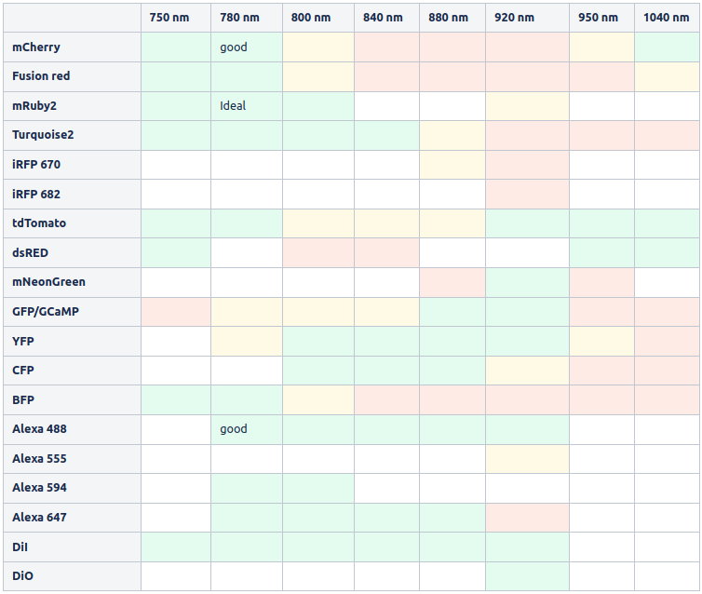Select the green DiO 920 nm cell
This screenshot has height=594, width=702.
527,576
